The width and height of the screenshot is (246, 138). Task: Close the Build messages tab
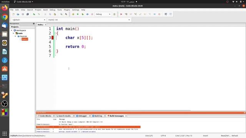pos(126,116)
